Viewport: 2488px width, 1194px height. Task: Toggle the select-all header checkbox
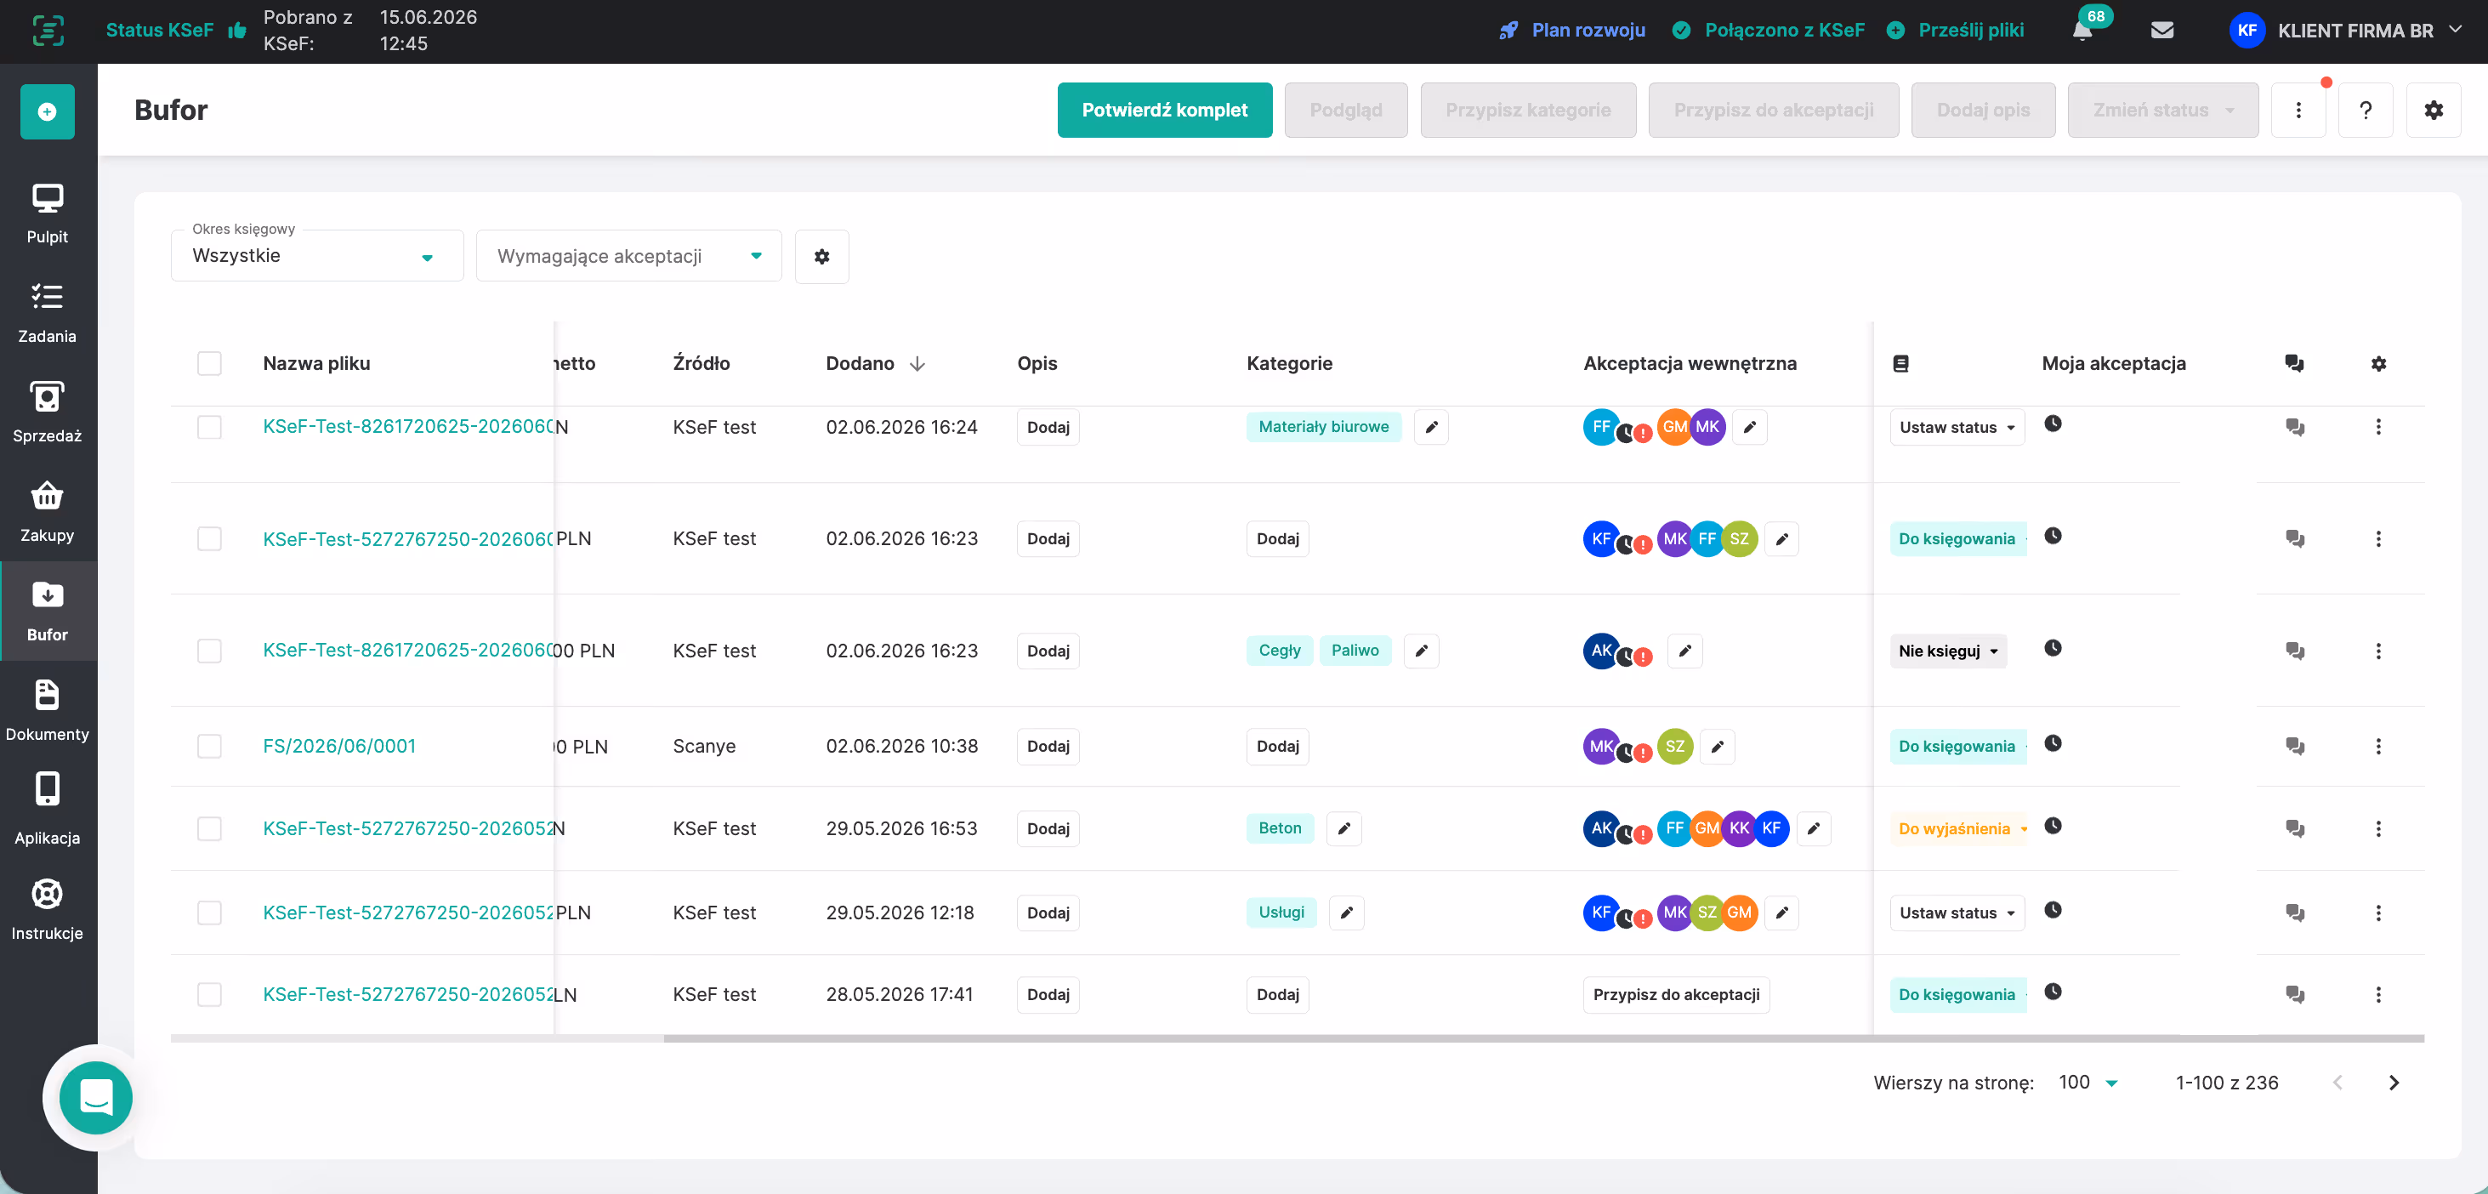[x=209, y=363]
